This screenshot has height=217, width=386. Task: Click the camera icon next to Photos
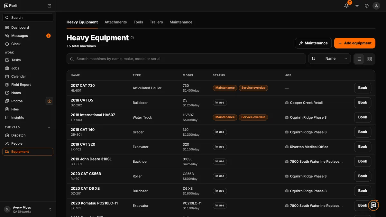tap(49, 101)
